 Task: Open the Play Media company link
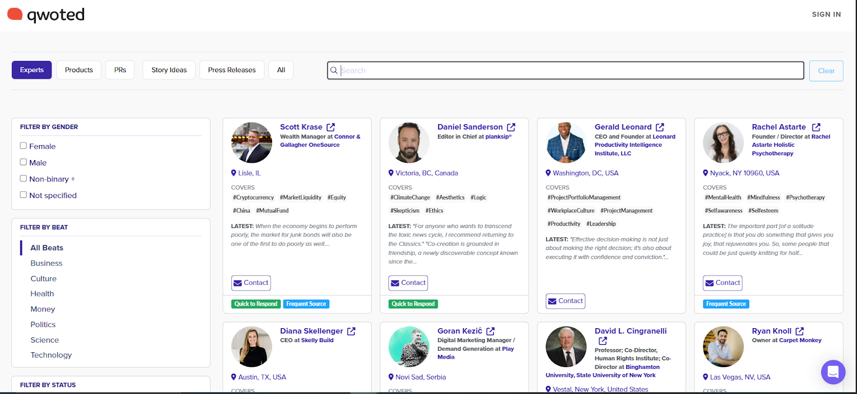point(476,353)
